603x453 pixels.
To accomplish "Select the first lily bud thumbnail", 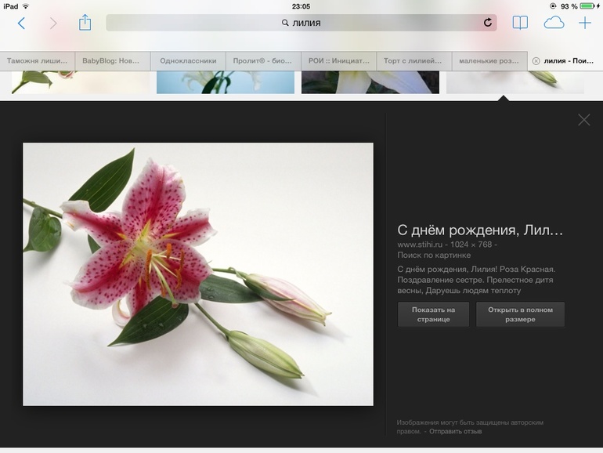I will [x=81, y=82].
